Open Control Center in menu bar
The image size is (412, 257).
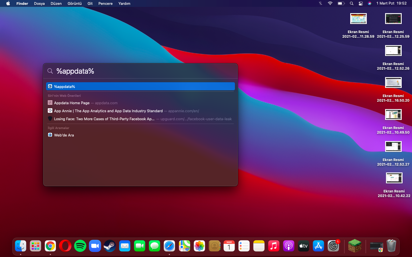click(x=361, y=3)
